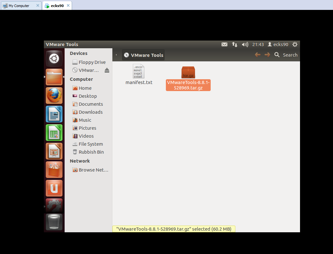Open the Ubuntu One launcher icon
This screenshot has width=333, height=254.
54,188
